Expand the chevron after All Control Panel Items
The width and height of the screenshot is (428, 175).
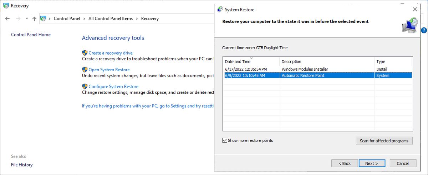point(137,19)
